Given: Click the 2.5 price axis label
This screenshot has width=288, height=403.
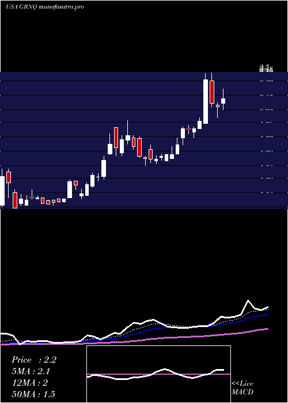Looking at the screenshot, I should tap(266, 67).
